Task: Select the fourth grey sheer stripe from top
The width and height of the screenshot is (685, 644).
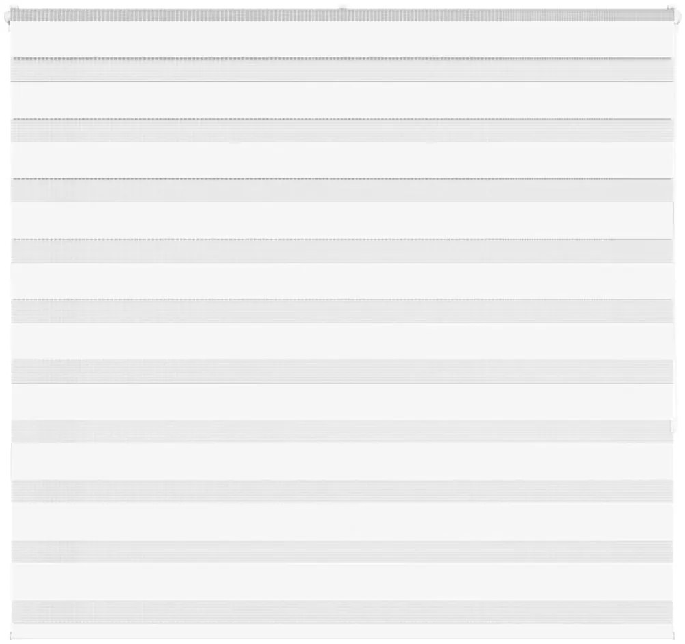Action: [342, 250]
